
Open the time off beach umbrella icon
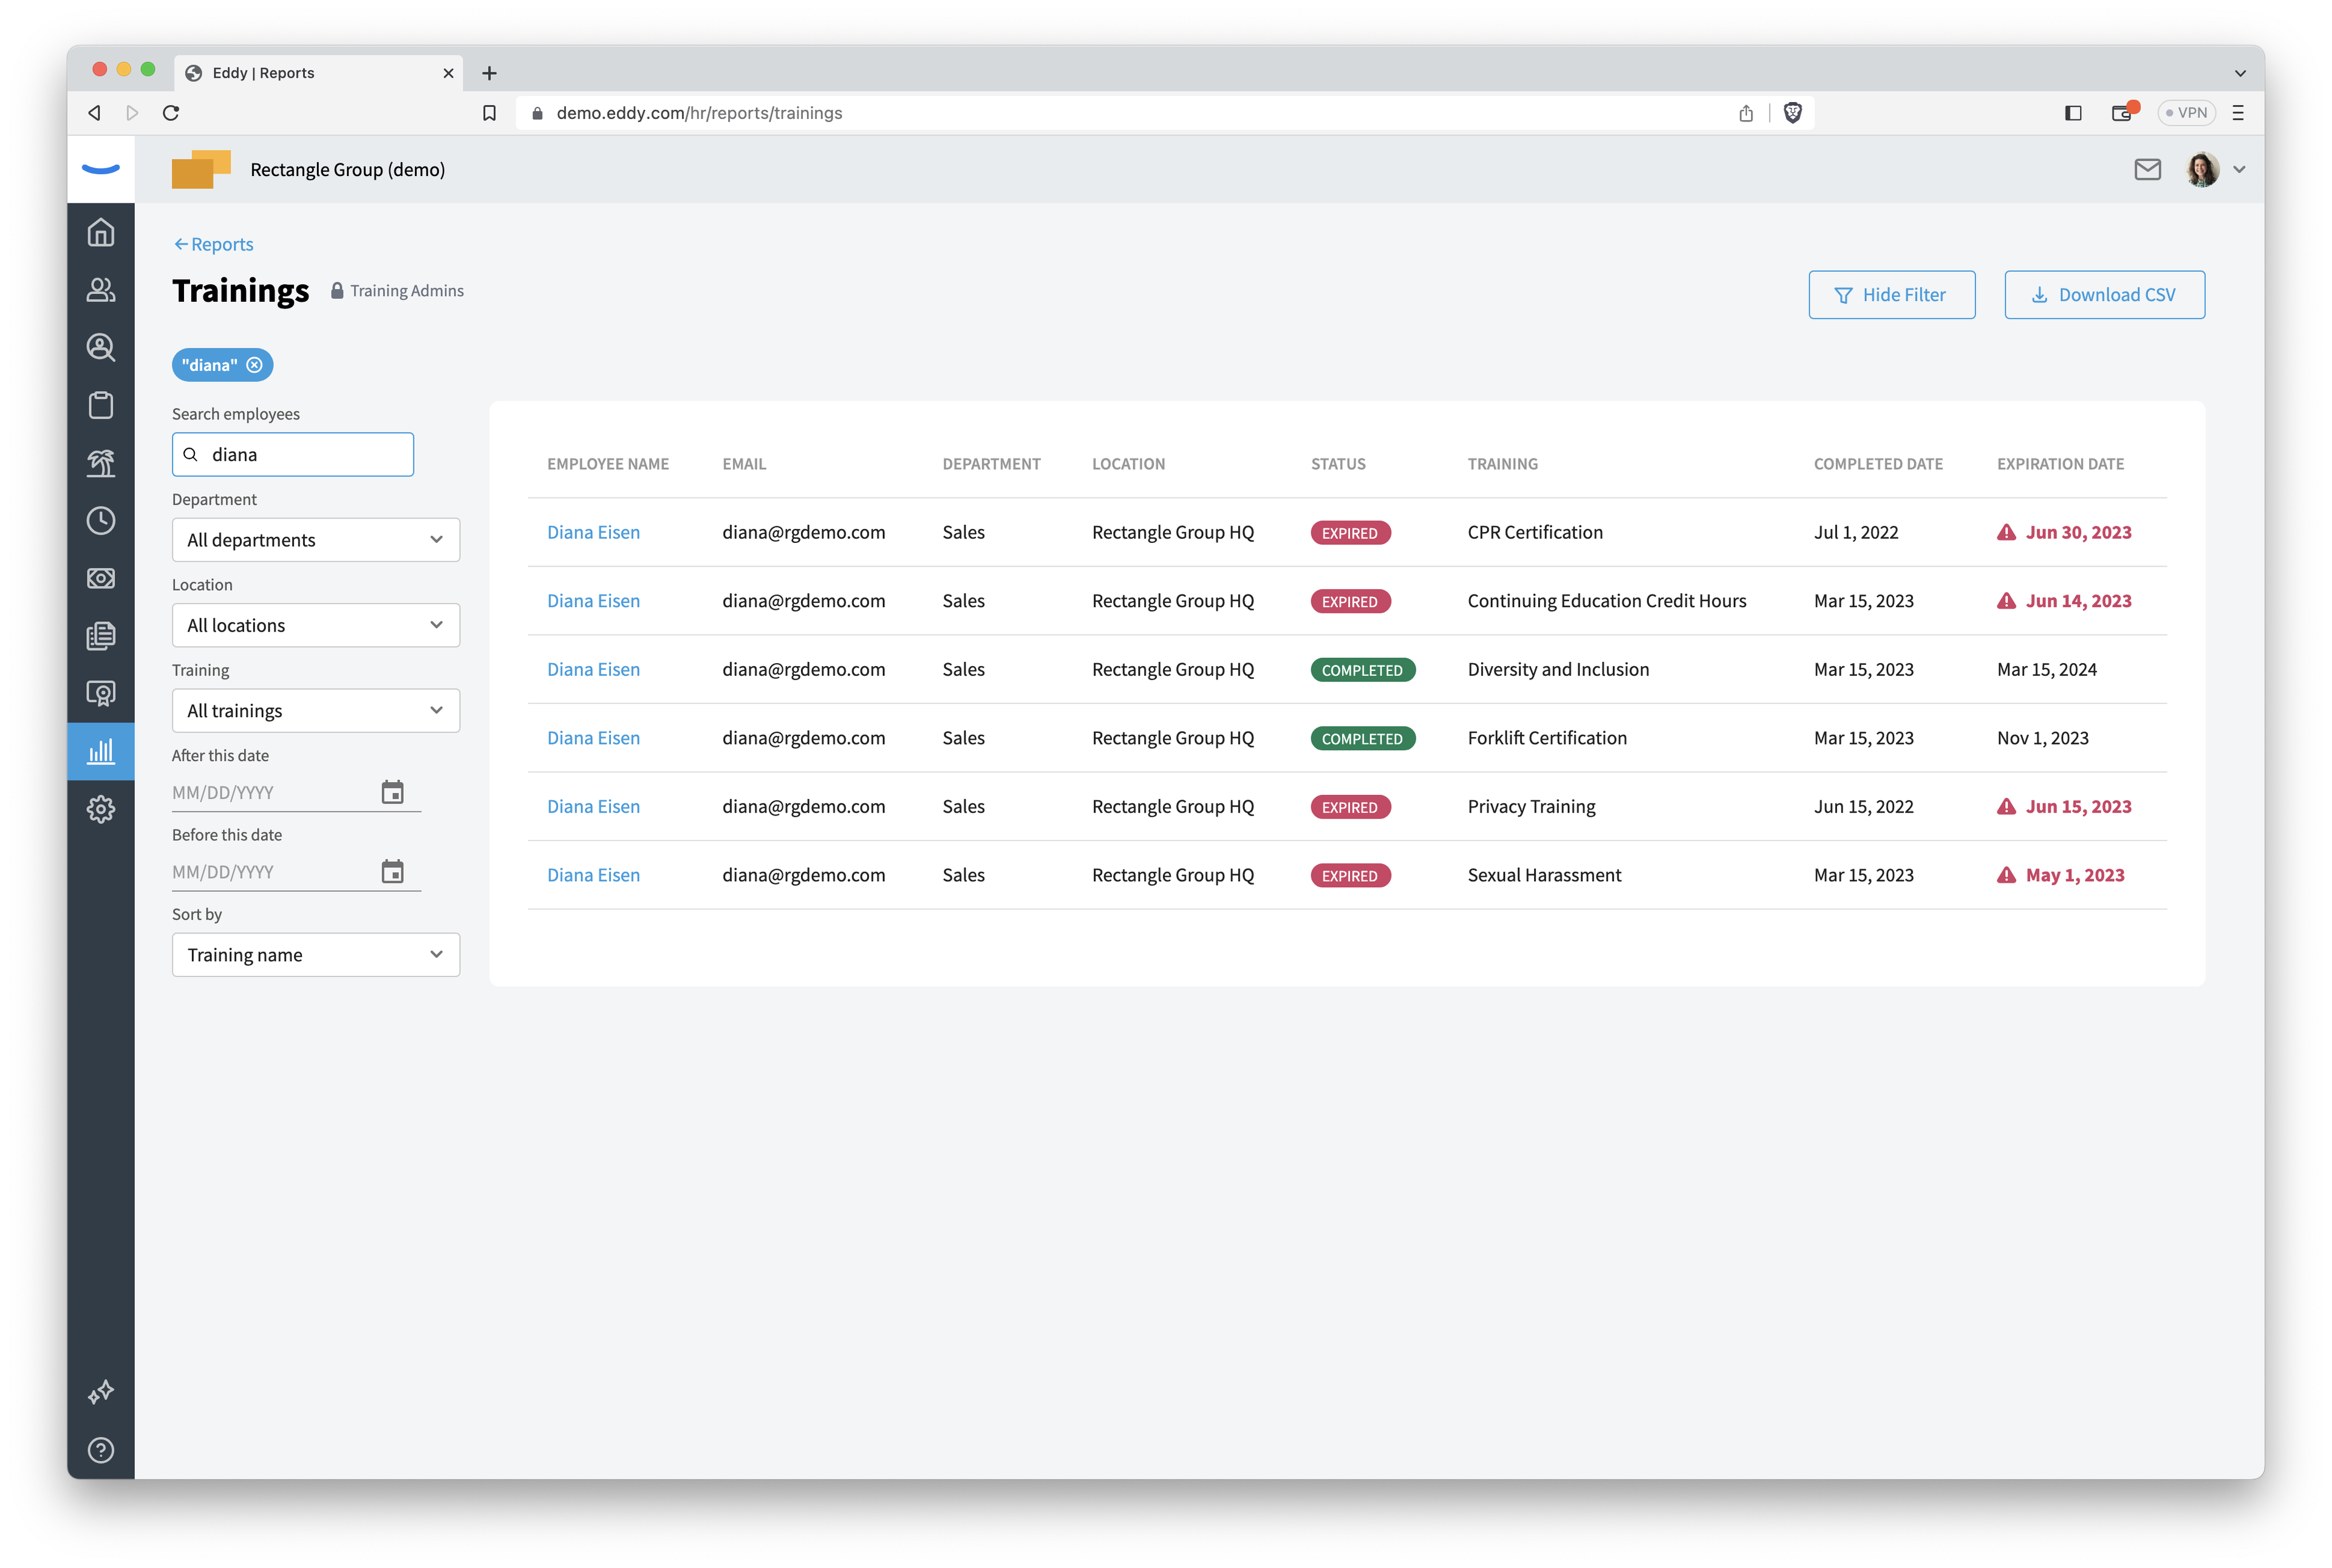pos(101,463)
